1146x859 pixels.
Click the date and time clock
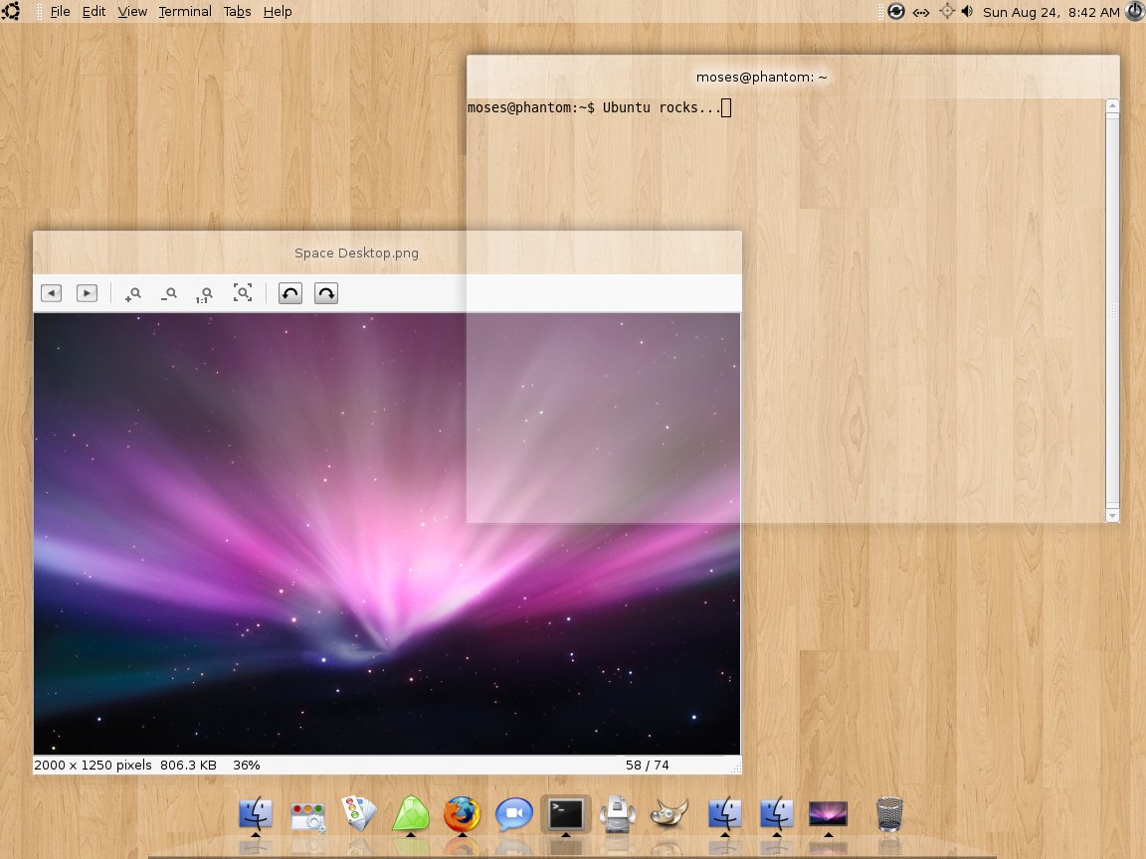click(x=1050, y=12)
